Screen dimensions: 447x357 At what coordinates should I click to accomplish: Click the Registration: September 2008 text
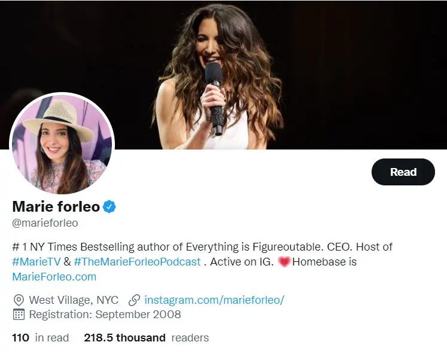105,314
